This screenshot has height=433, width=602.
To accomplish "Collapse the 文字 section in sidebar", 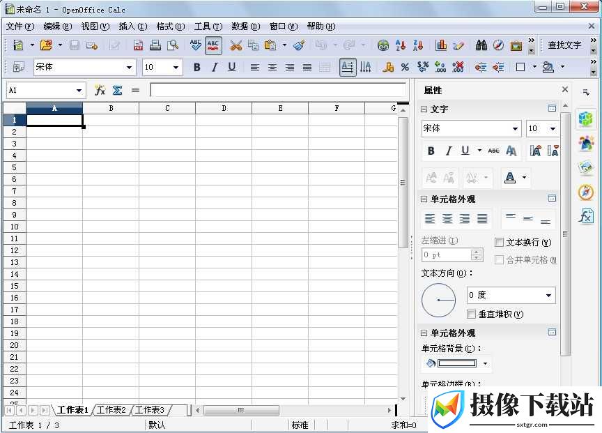I will [x=424, y=109].
